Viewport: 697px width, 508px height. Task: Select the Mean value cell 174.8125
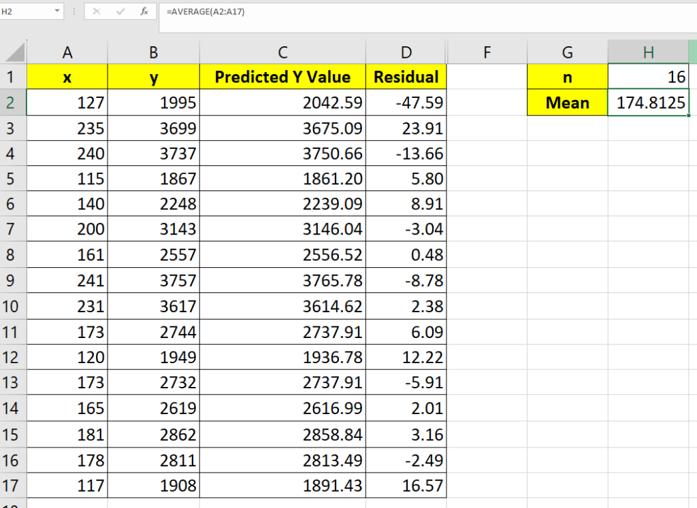coord(647,103)
